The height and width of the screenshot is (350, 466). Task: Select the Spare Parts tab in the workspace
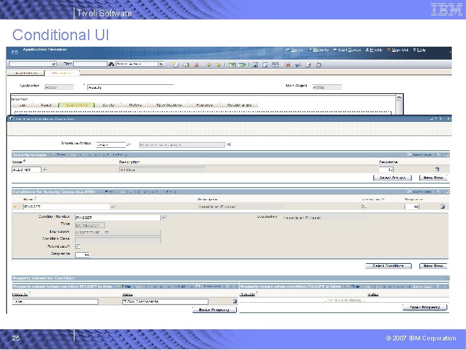point(76,105)
